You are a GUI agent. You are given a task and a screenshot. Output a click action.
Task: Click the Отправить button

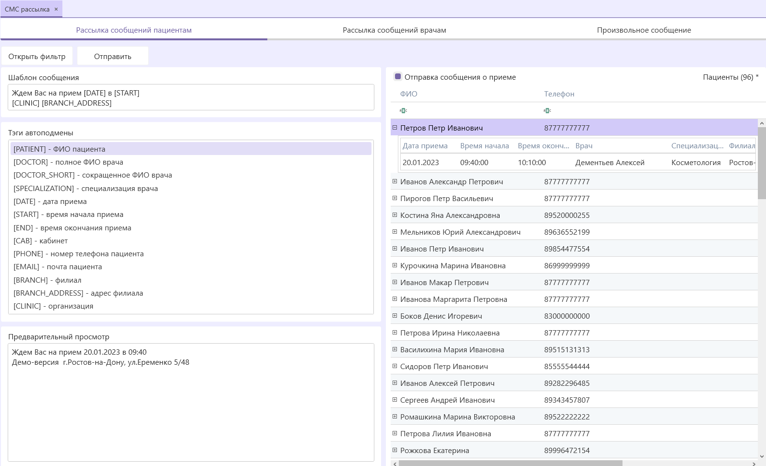click(113, 56)
